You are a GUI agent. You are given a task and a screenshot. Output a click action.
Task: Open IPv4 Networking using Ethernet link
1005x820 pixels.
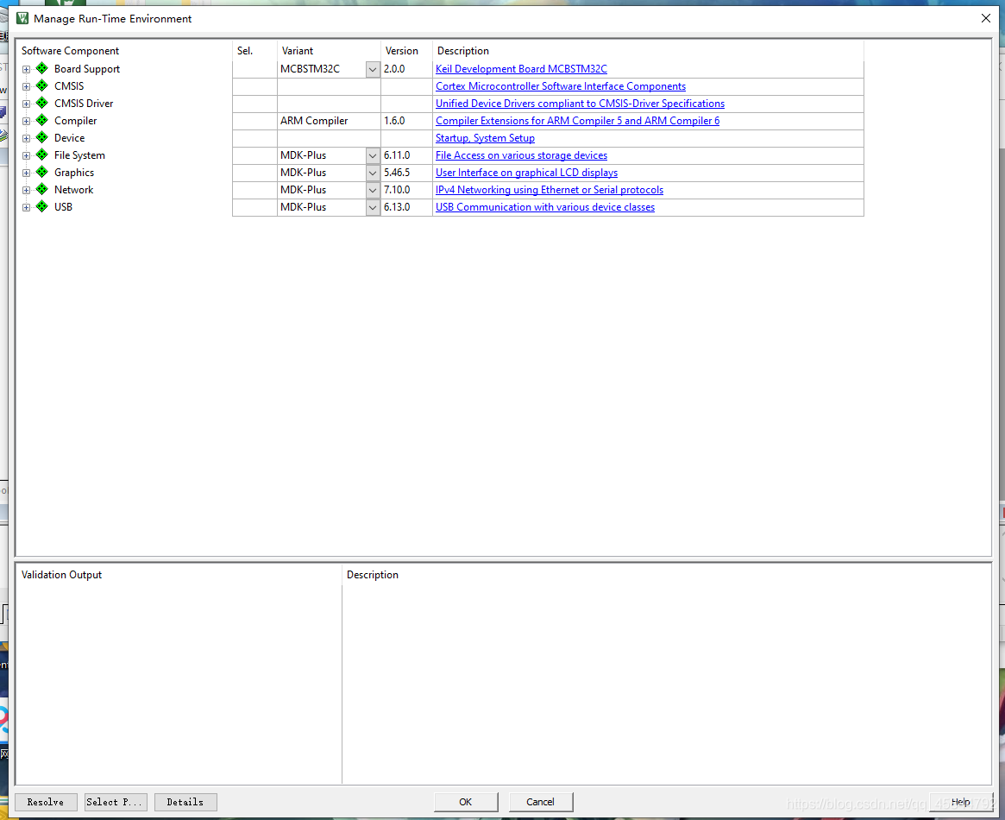[x=550, y=190]
